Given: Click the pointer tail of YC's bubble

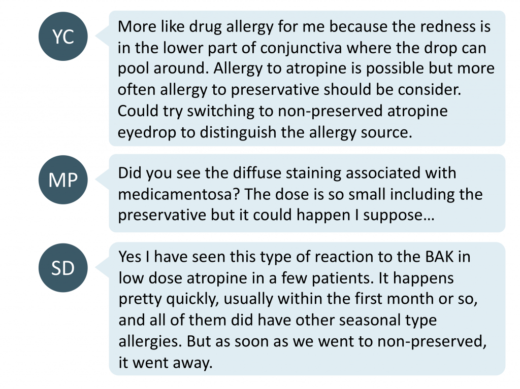Looking at the screenshot, I should point(103,36).
